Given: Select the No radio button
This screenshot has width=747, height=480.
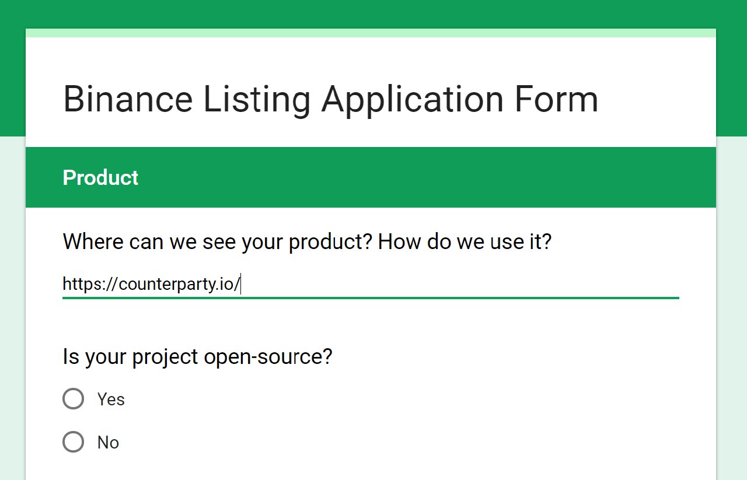Looking at the screenshot, I should (x=73, y=442).
